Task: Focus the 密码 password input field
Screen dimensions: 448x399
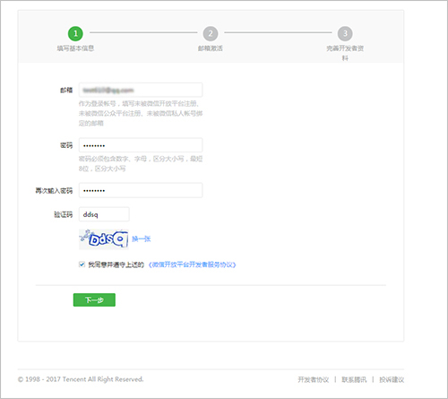Action: click(141, 145)
